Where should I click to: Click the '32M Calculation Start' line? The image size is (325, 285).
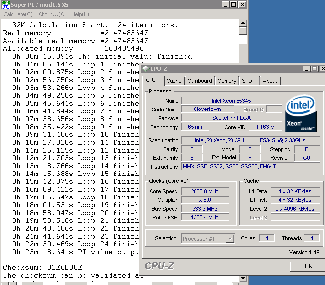pos(95,25)
